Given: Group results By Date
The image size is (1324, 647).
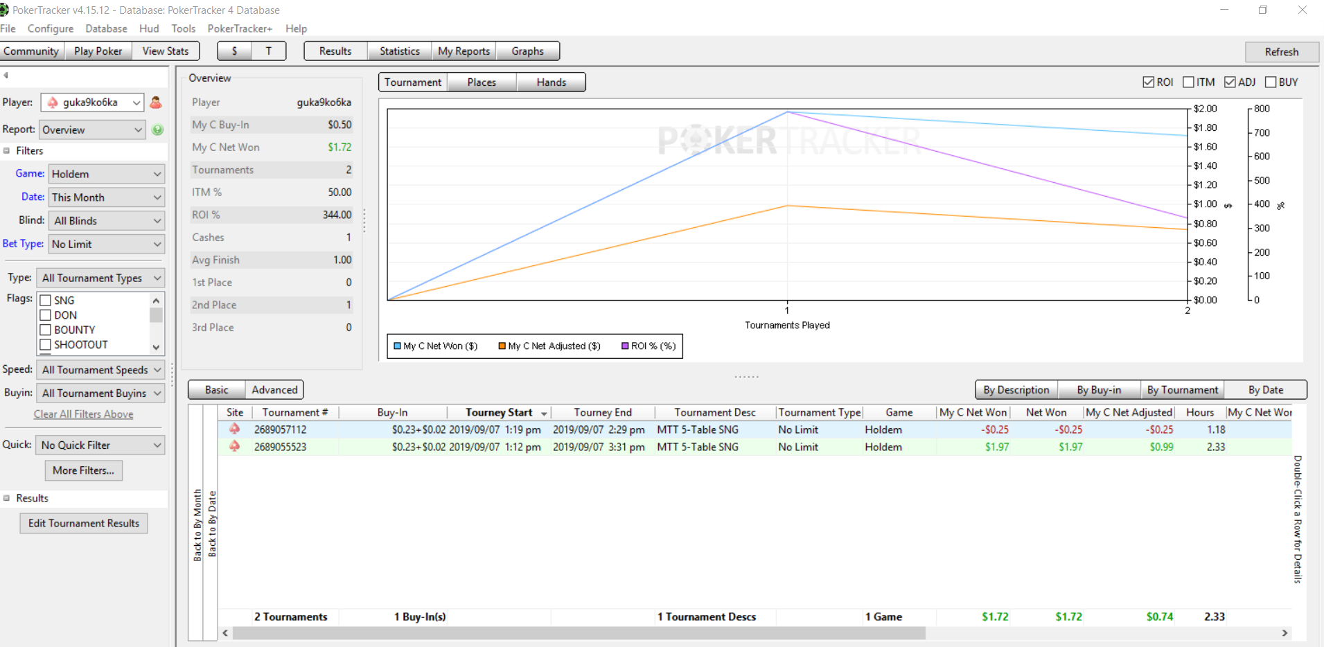Looking at the screenshot, I should click(x=1266, y=390).
